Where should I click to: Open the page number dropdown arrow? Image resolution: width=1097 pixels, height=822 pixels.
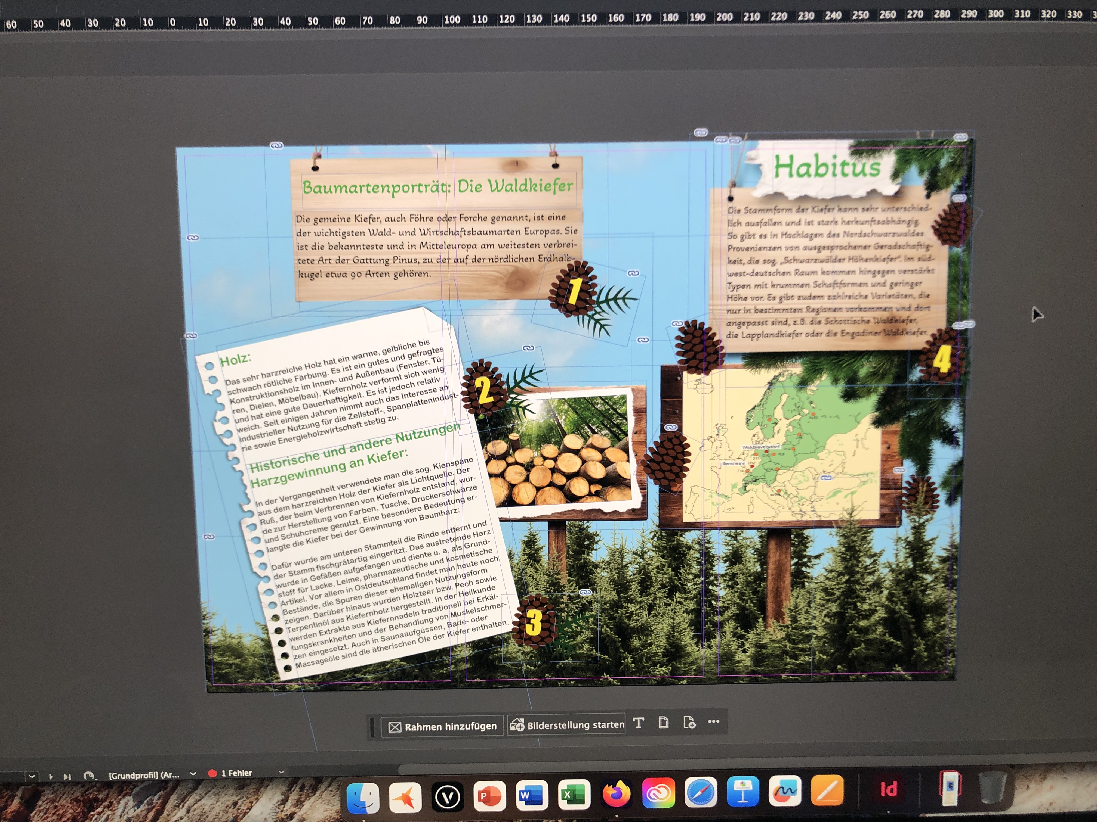(x=32, y=776)
